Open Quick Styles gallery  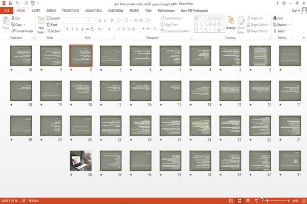point(241,25)
